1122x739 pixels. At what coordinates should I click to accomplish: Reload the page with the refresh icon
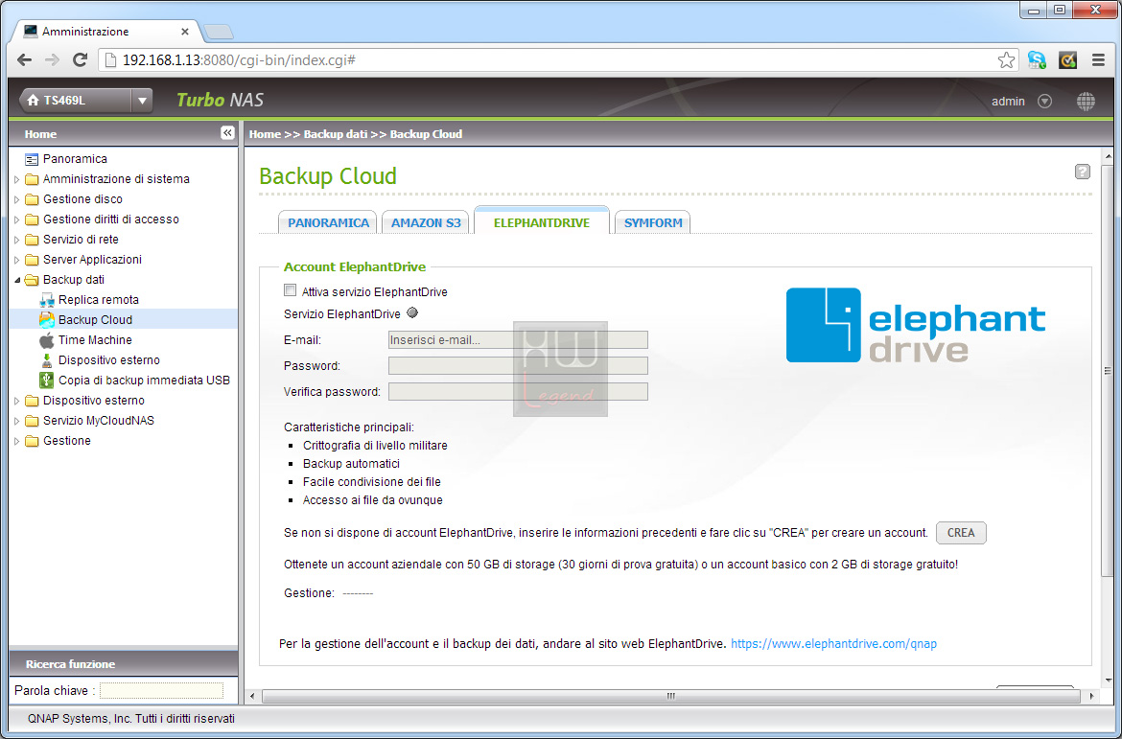[81, 60]
